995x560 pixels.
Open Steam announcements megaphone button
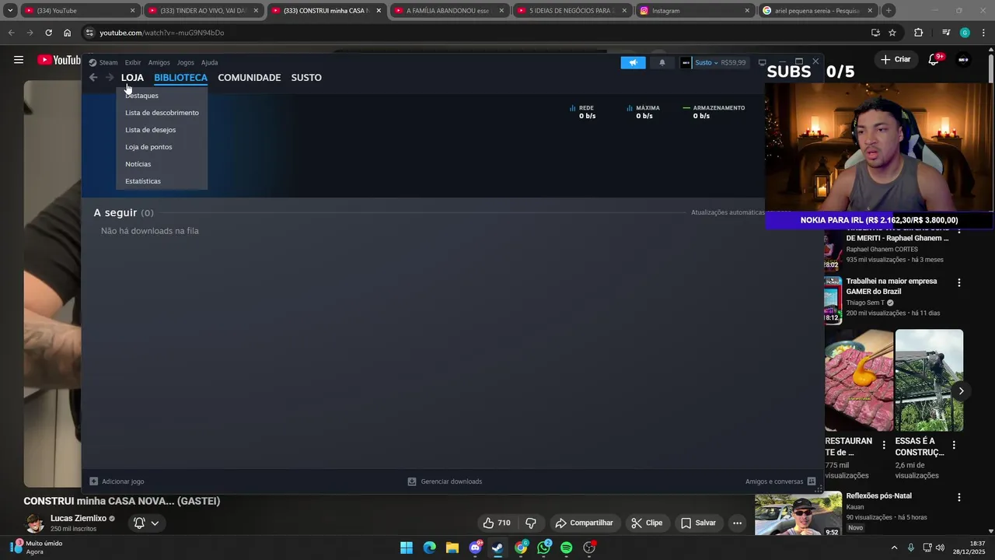[633, 62]
